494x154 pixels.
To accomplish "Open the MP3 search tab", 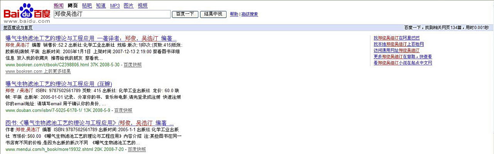I will [x=115, y=5].
